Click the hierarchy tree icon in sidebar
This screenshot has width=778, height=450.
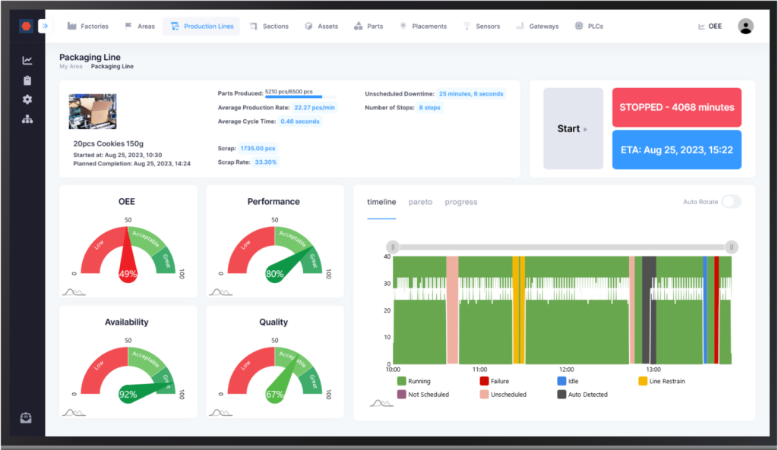[x=27, y=119]
